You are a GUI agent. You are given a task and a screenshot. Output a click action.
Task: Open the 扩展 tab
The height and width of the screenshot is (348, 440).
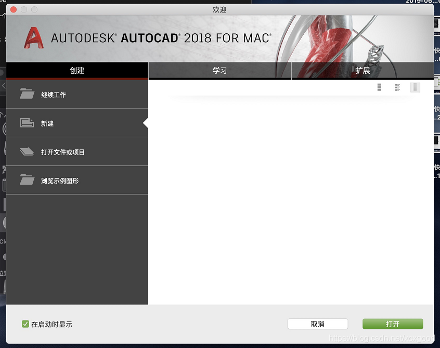tap(363, 70)
